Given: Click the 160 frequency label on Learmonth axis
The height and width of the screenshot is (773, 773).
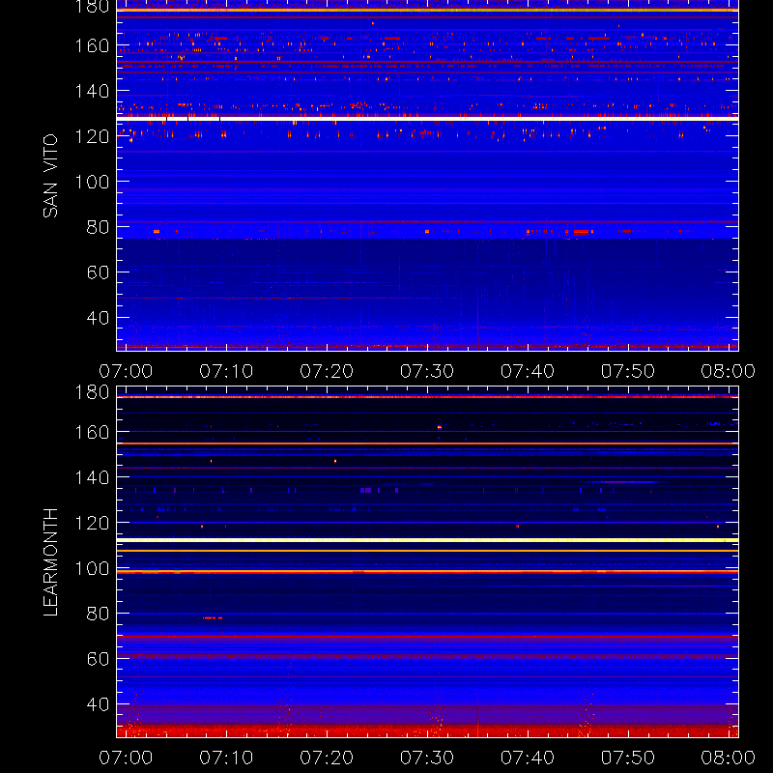Looking at the screenshot, I should click(92, 432).
